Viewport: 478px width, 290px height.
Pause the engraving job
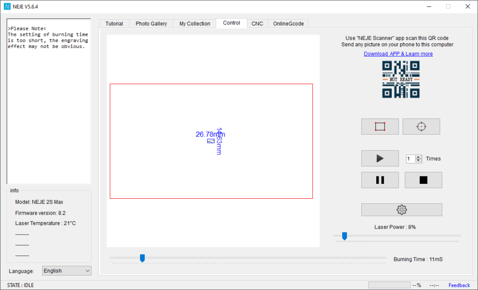[x=380, y=180]
